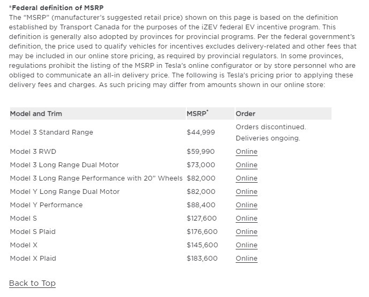
Task: Click the $127,600 Model S price
Action: 202,218
